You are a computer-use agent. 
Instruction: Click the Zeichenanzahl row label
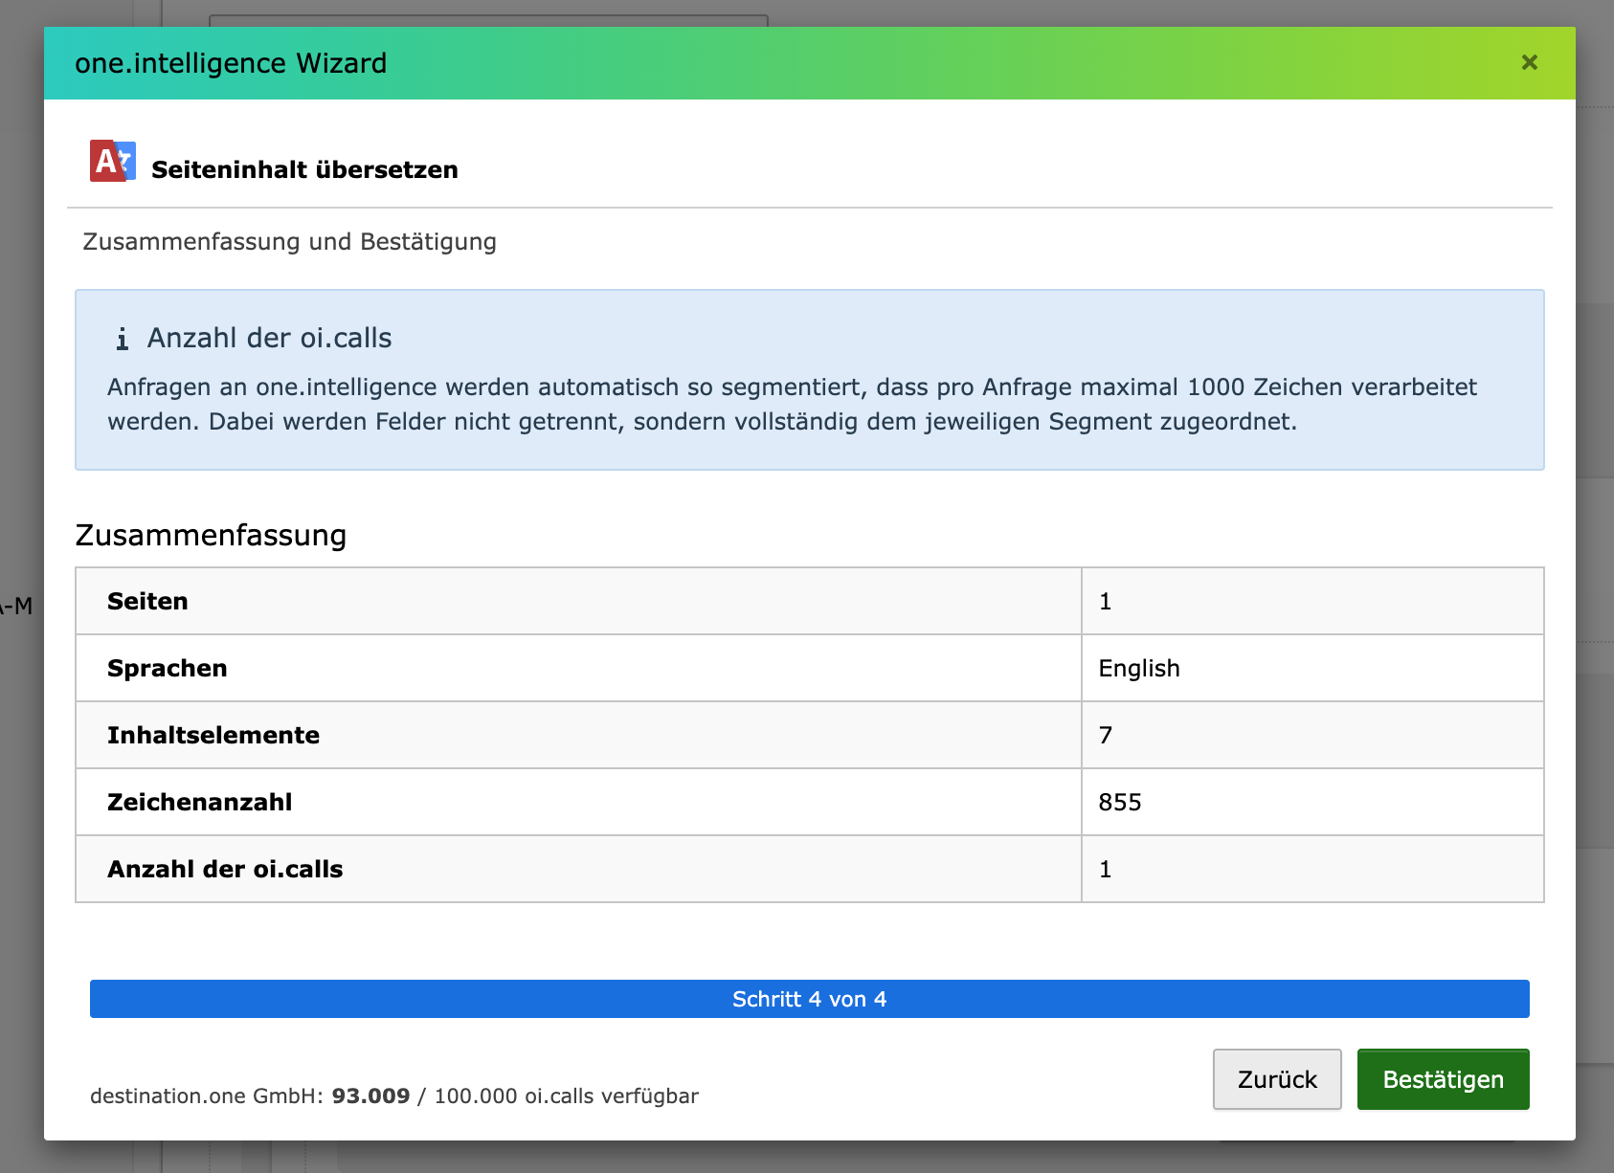(199, 802)
